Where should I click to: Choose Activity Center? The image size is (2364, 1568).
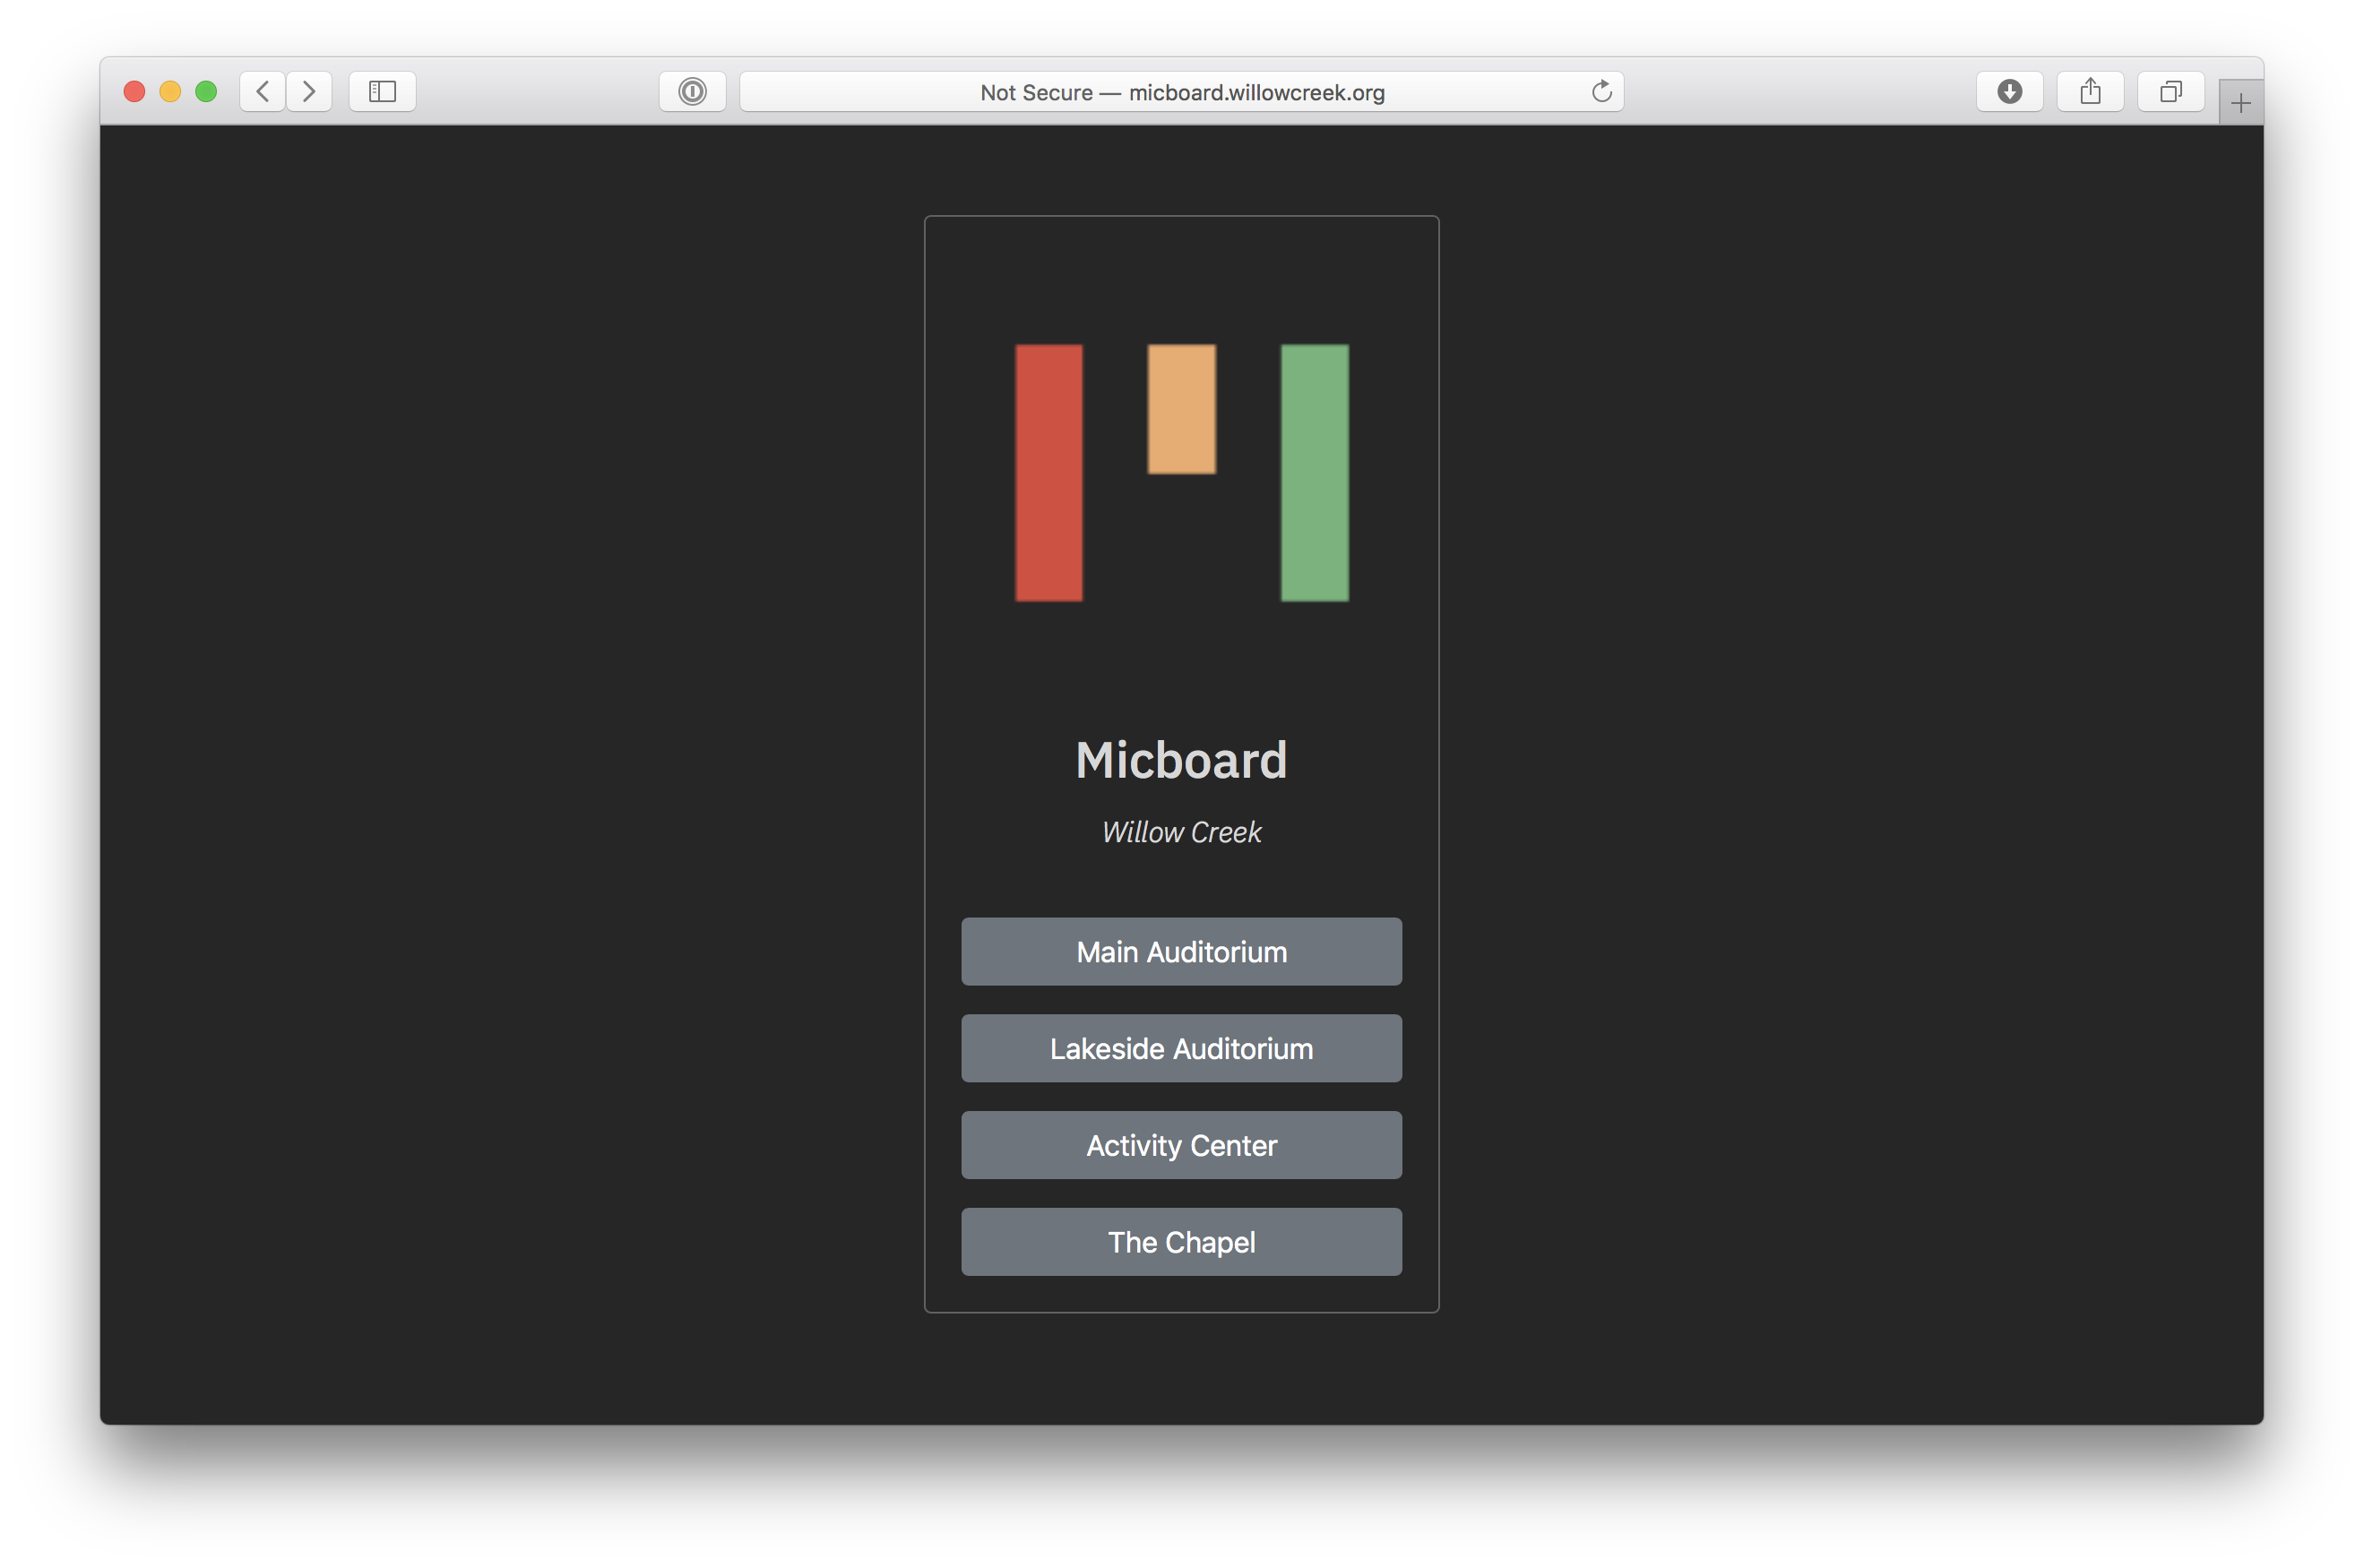pos(1181,1145)
